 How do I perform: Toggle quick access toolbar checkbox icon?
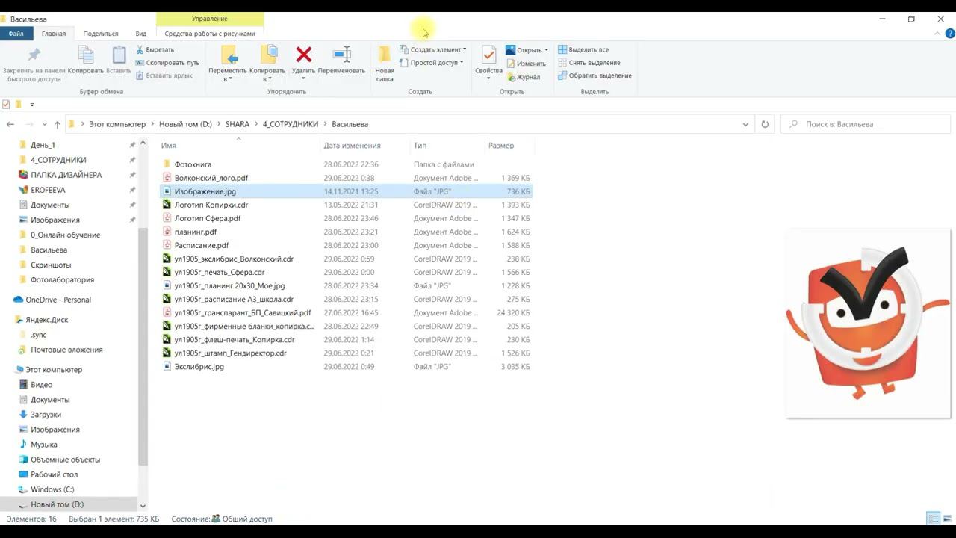[x=6, y=105]
